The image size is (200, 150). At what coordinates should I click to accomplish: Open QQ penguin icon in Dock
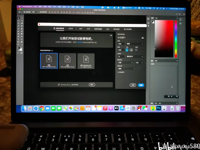click(x=139, y=108)
